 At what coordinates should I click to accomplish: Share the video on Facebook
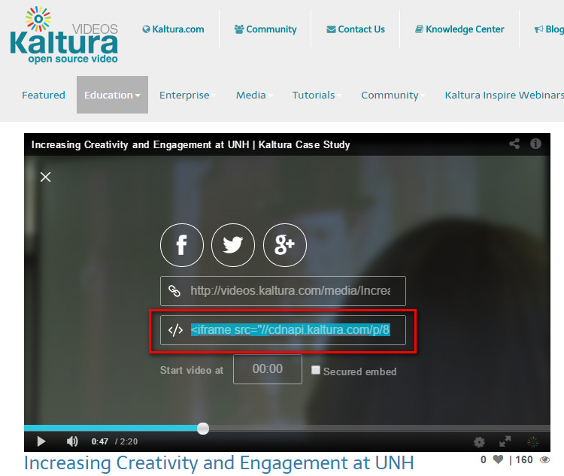[x=181, y=245]
